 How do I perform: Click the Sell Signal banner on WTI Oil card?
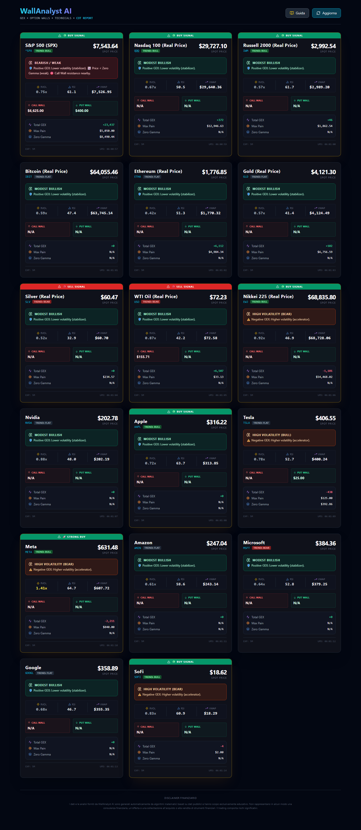tap(180, 287)
